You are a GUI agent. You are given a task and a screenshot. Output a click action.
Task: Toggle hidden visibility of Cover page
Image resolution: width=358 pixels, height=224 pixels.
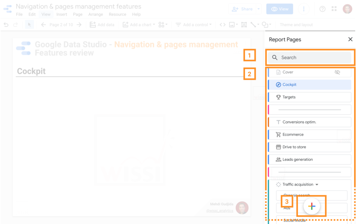pyautogui.click(x=337, y=72)
